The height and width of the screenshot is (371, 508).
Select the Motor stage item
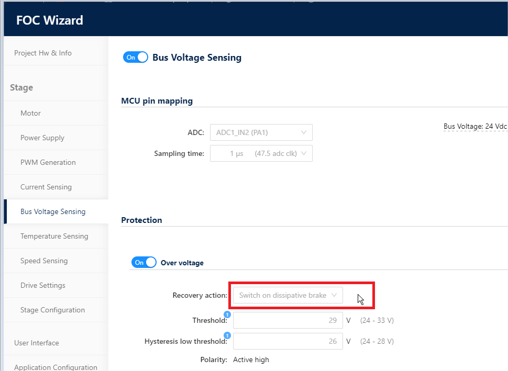point(30,113)
